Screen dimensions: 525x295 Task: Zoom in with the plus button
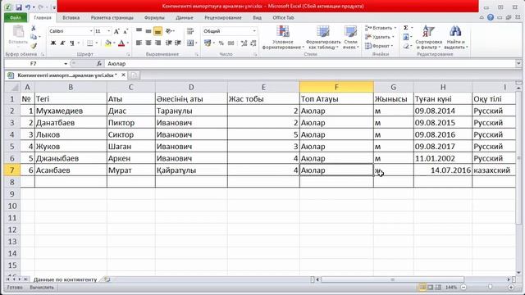tap(511, 288)
